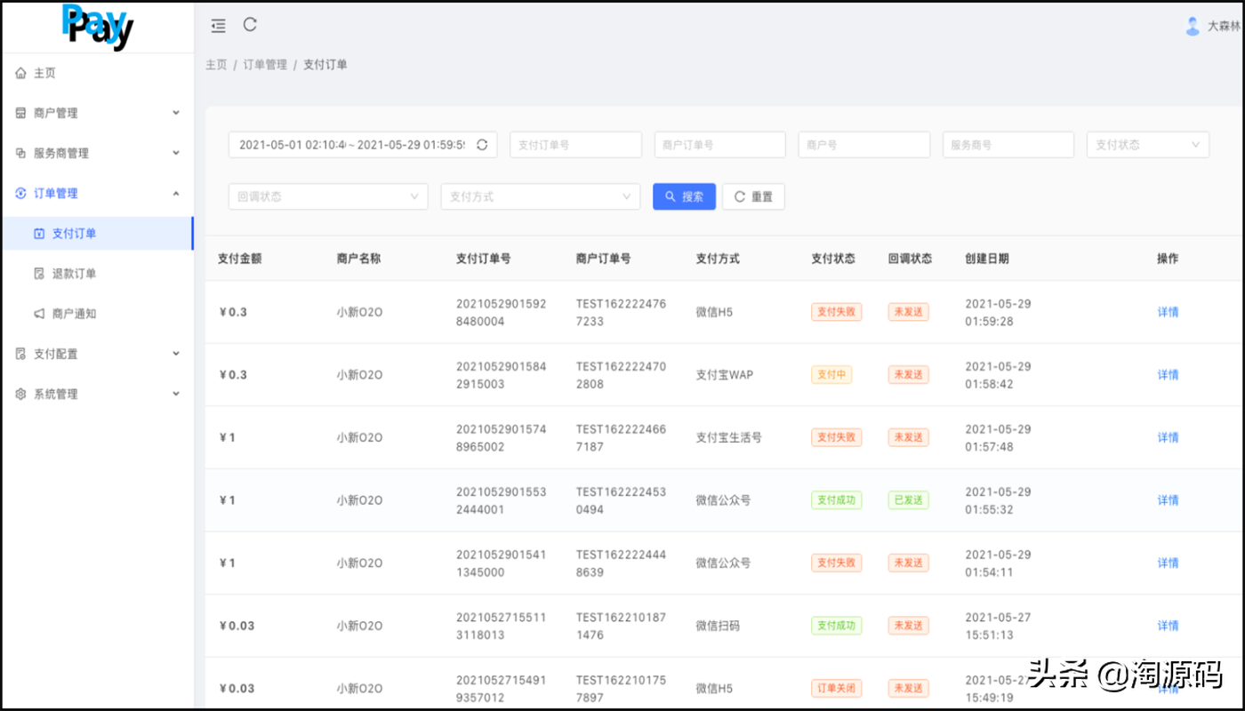This screenshot has width=1245, height=711.
Task: Collapse the sidebar with the fold icon
Action: click(218, 26)
